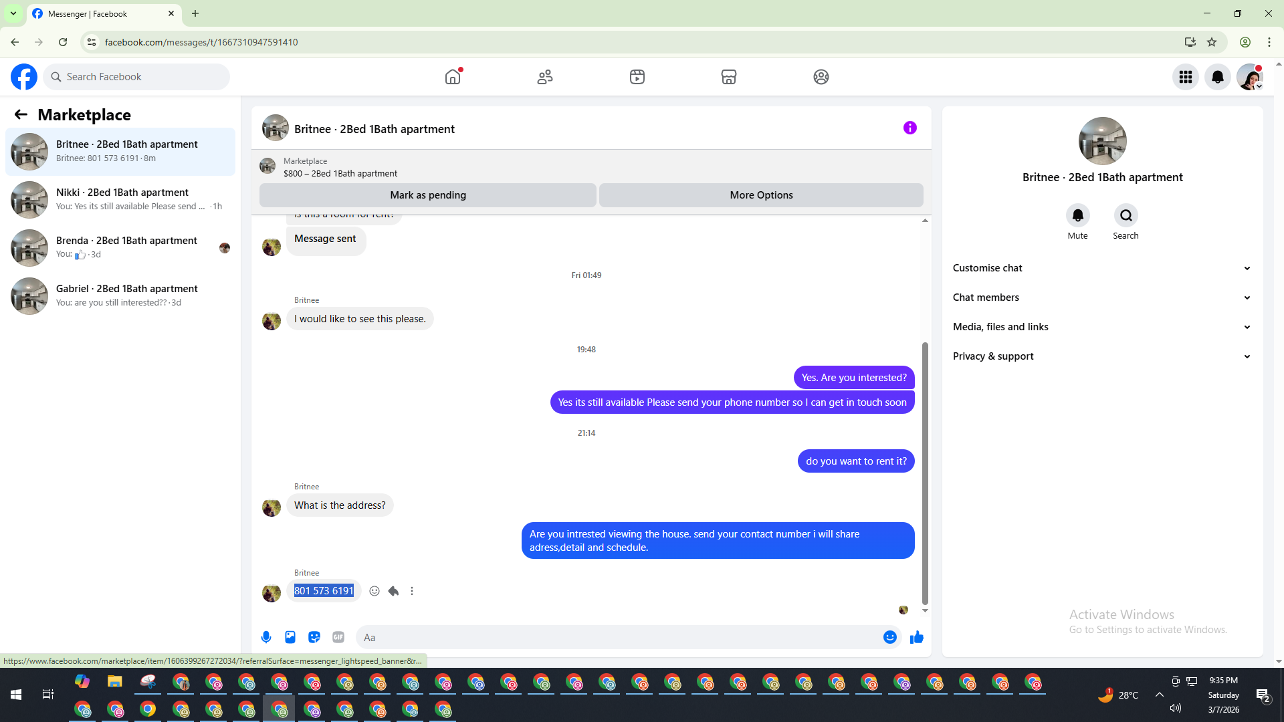This screenshot has height=722, width=1284.
Task: Open the Chrome profile icon
Action: point(1245,42)
